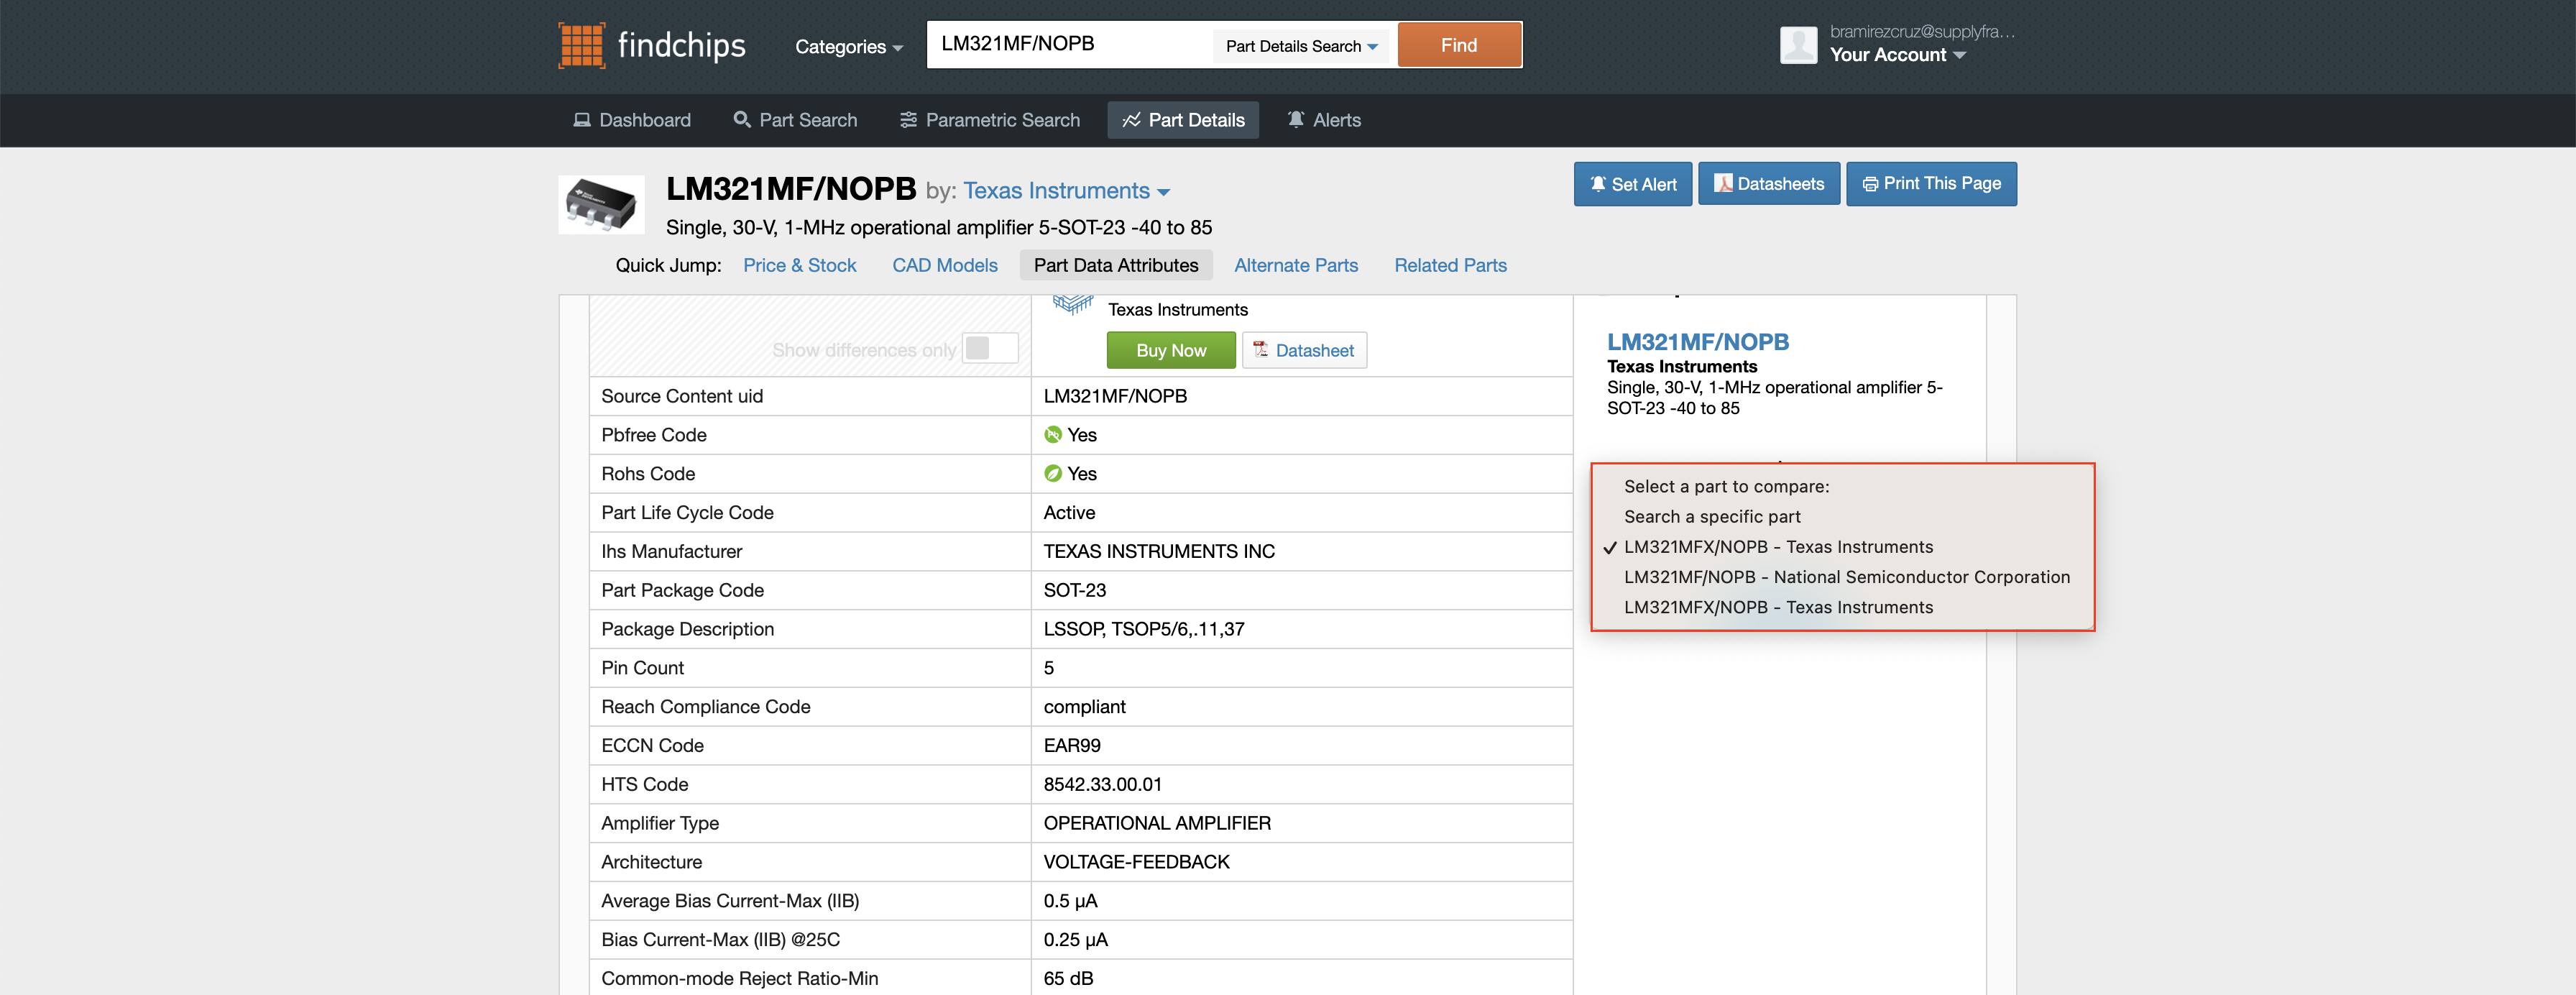Click the findchips logo

652,45
